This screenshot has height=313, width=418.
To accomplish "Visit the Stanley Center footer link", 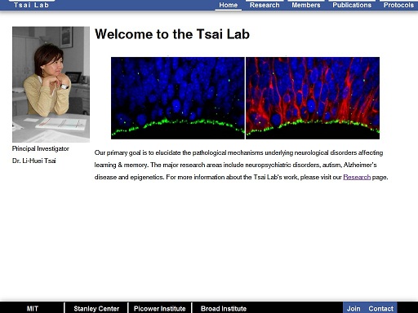I will coord(96,308).
